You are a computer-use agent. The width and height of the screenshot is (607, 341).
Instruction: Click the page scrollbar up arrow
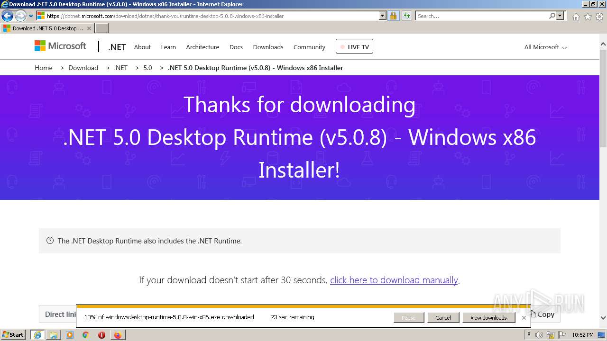point(603,45)
